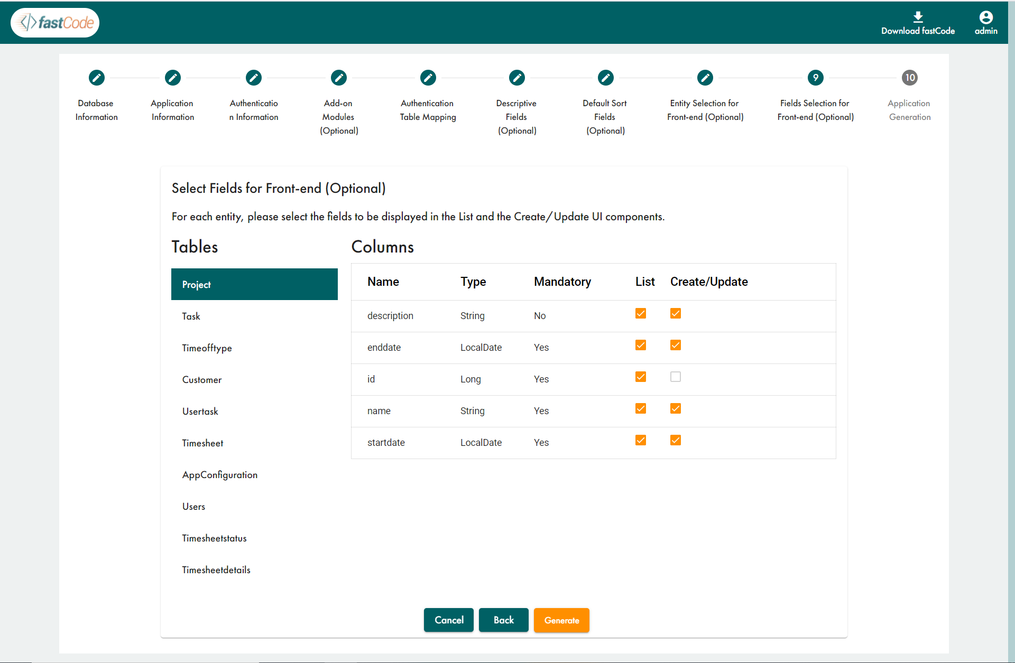Screen dimensions: 1015x663
Task: Click the Create/Update column header
Action: tap(709, 282)
